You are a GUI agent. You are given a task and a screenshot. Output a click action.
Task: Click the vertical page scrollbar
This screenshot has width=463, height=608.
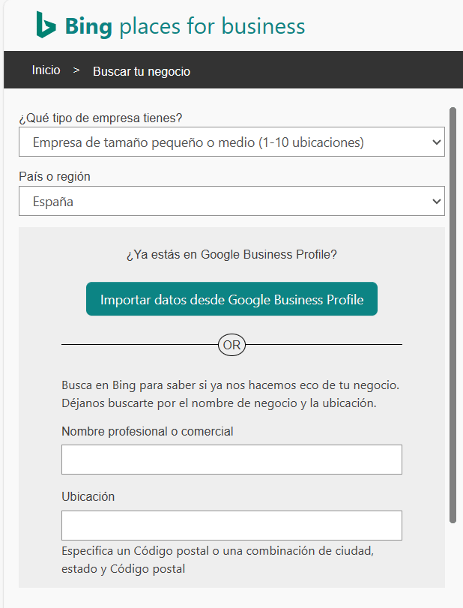[x=453, y=315]
